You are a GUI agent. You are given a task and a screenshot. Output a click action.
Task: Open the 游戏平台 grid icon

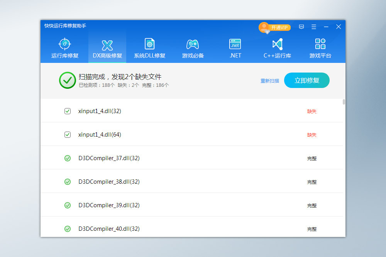320,44
